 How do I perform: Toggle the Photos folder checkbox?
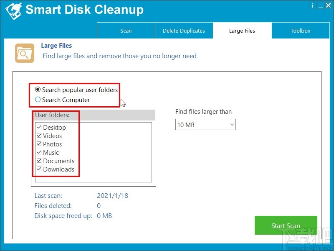(x=39, y=144)
